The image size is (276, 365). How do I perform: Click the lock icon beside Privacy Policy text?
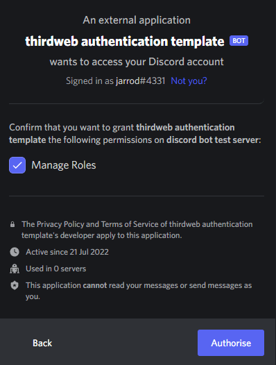(x=12, y=224)
